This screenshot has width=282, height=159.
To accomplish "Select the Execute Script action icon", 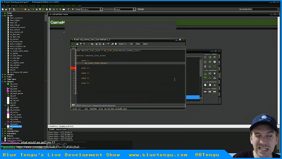I will click(x=210, y=85).
